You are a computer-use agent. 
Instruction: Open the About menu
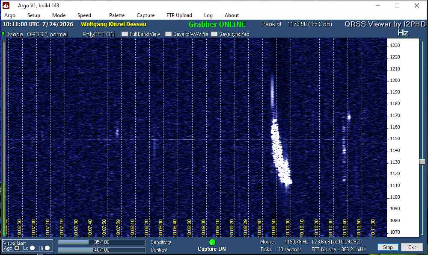click(232, 15)
